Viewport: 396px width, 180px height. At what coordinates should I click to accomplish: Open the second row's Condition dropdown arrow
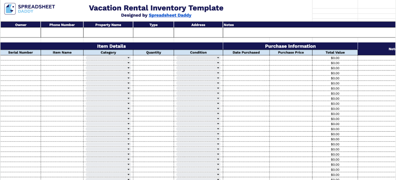tap(218, 63)
